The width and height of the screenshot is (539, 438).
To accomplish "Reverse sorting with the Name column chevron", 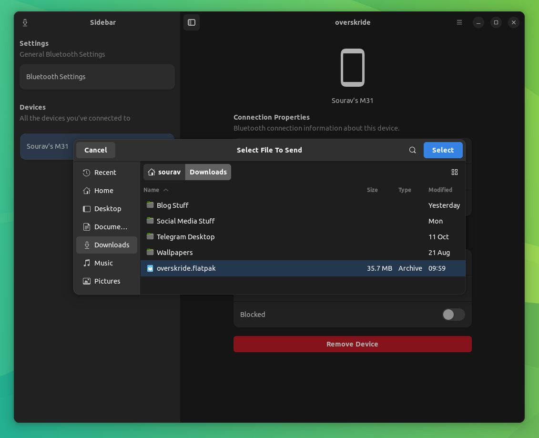I will [x=166, y=190].
